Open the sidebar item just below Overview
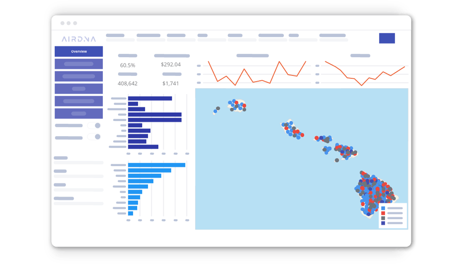This screenshot has width=472, height=265. click(79, 64)
